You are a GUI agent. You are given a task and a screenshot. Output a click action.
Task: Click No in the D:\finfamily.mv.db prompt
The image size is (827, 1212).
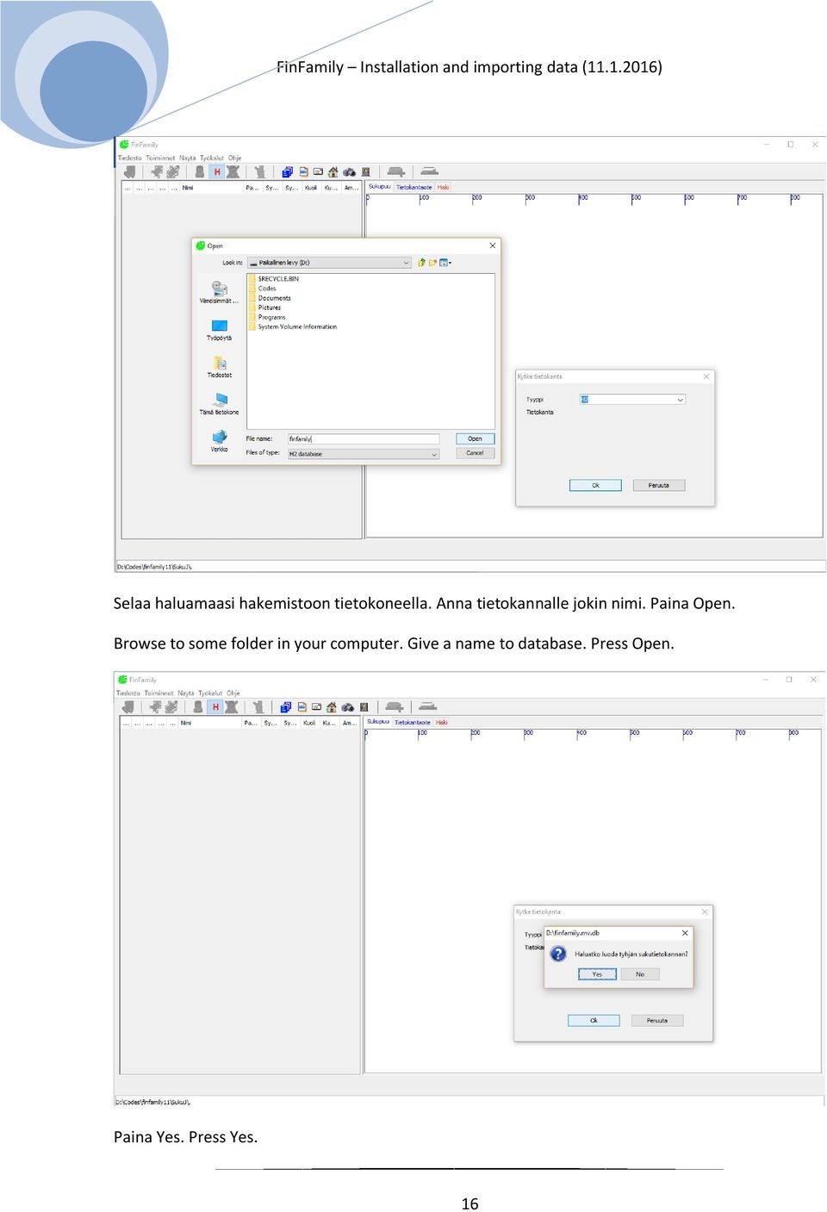coord(640,974)
